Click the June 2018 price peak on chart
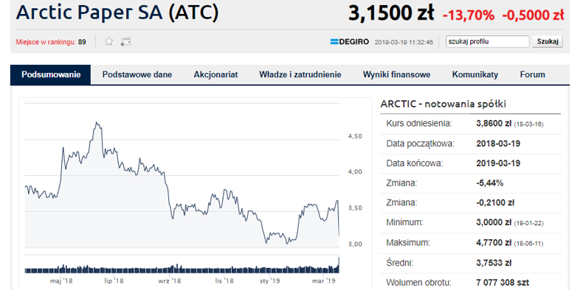The height and width of the screenshot is (290, 580). pyautogui.click(x=97, y=124)
